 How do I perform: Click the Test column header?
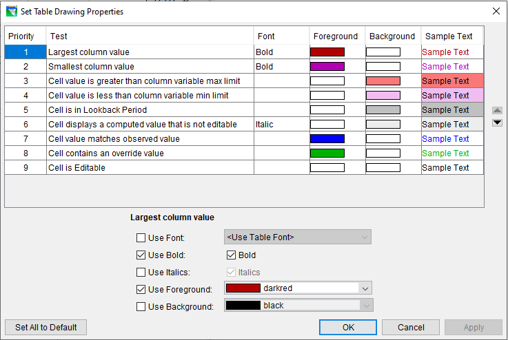click(150, 36)
